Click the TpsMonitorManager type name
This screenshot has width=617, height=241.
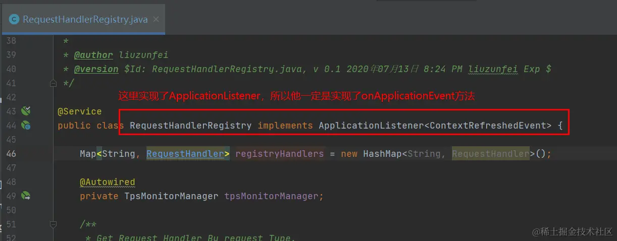[171, 196]
